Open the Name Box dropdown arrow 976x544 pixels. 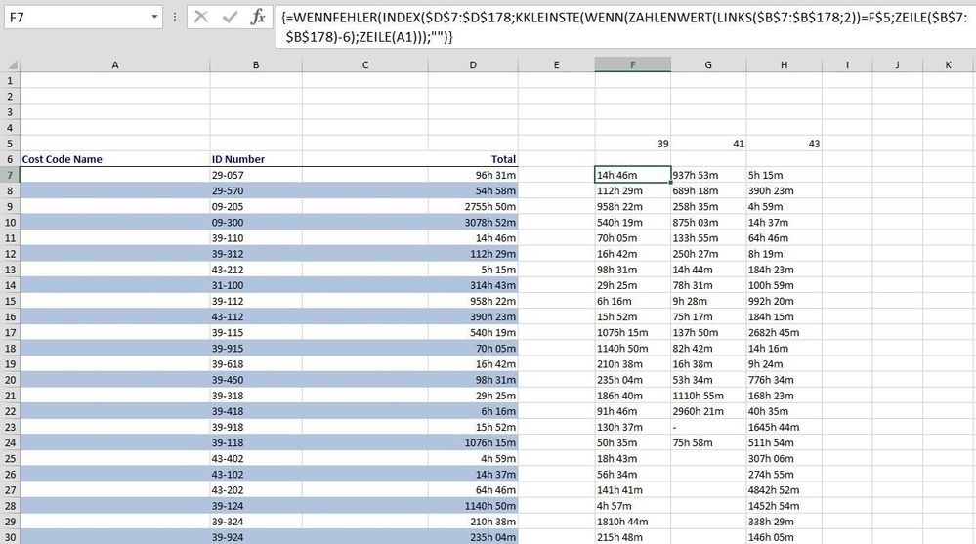click(154, 17)
